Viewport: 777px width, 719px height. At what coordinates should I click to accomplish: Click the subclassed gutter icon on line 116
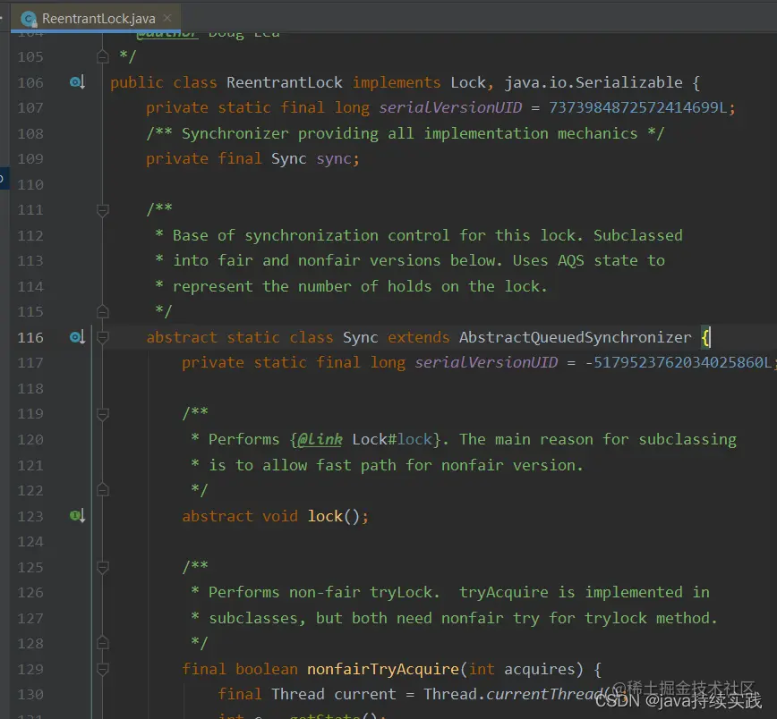tap(77, 337)
